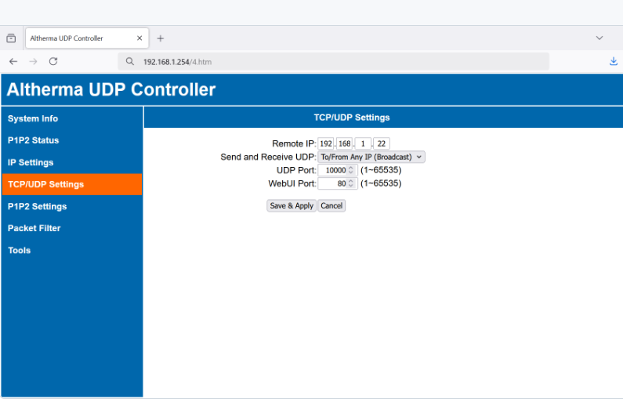The image size is (623, 417).
Task: Open a new browser tab
Action: pos(161,38)
